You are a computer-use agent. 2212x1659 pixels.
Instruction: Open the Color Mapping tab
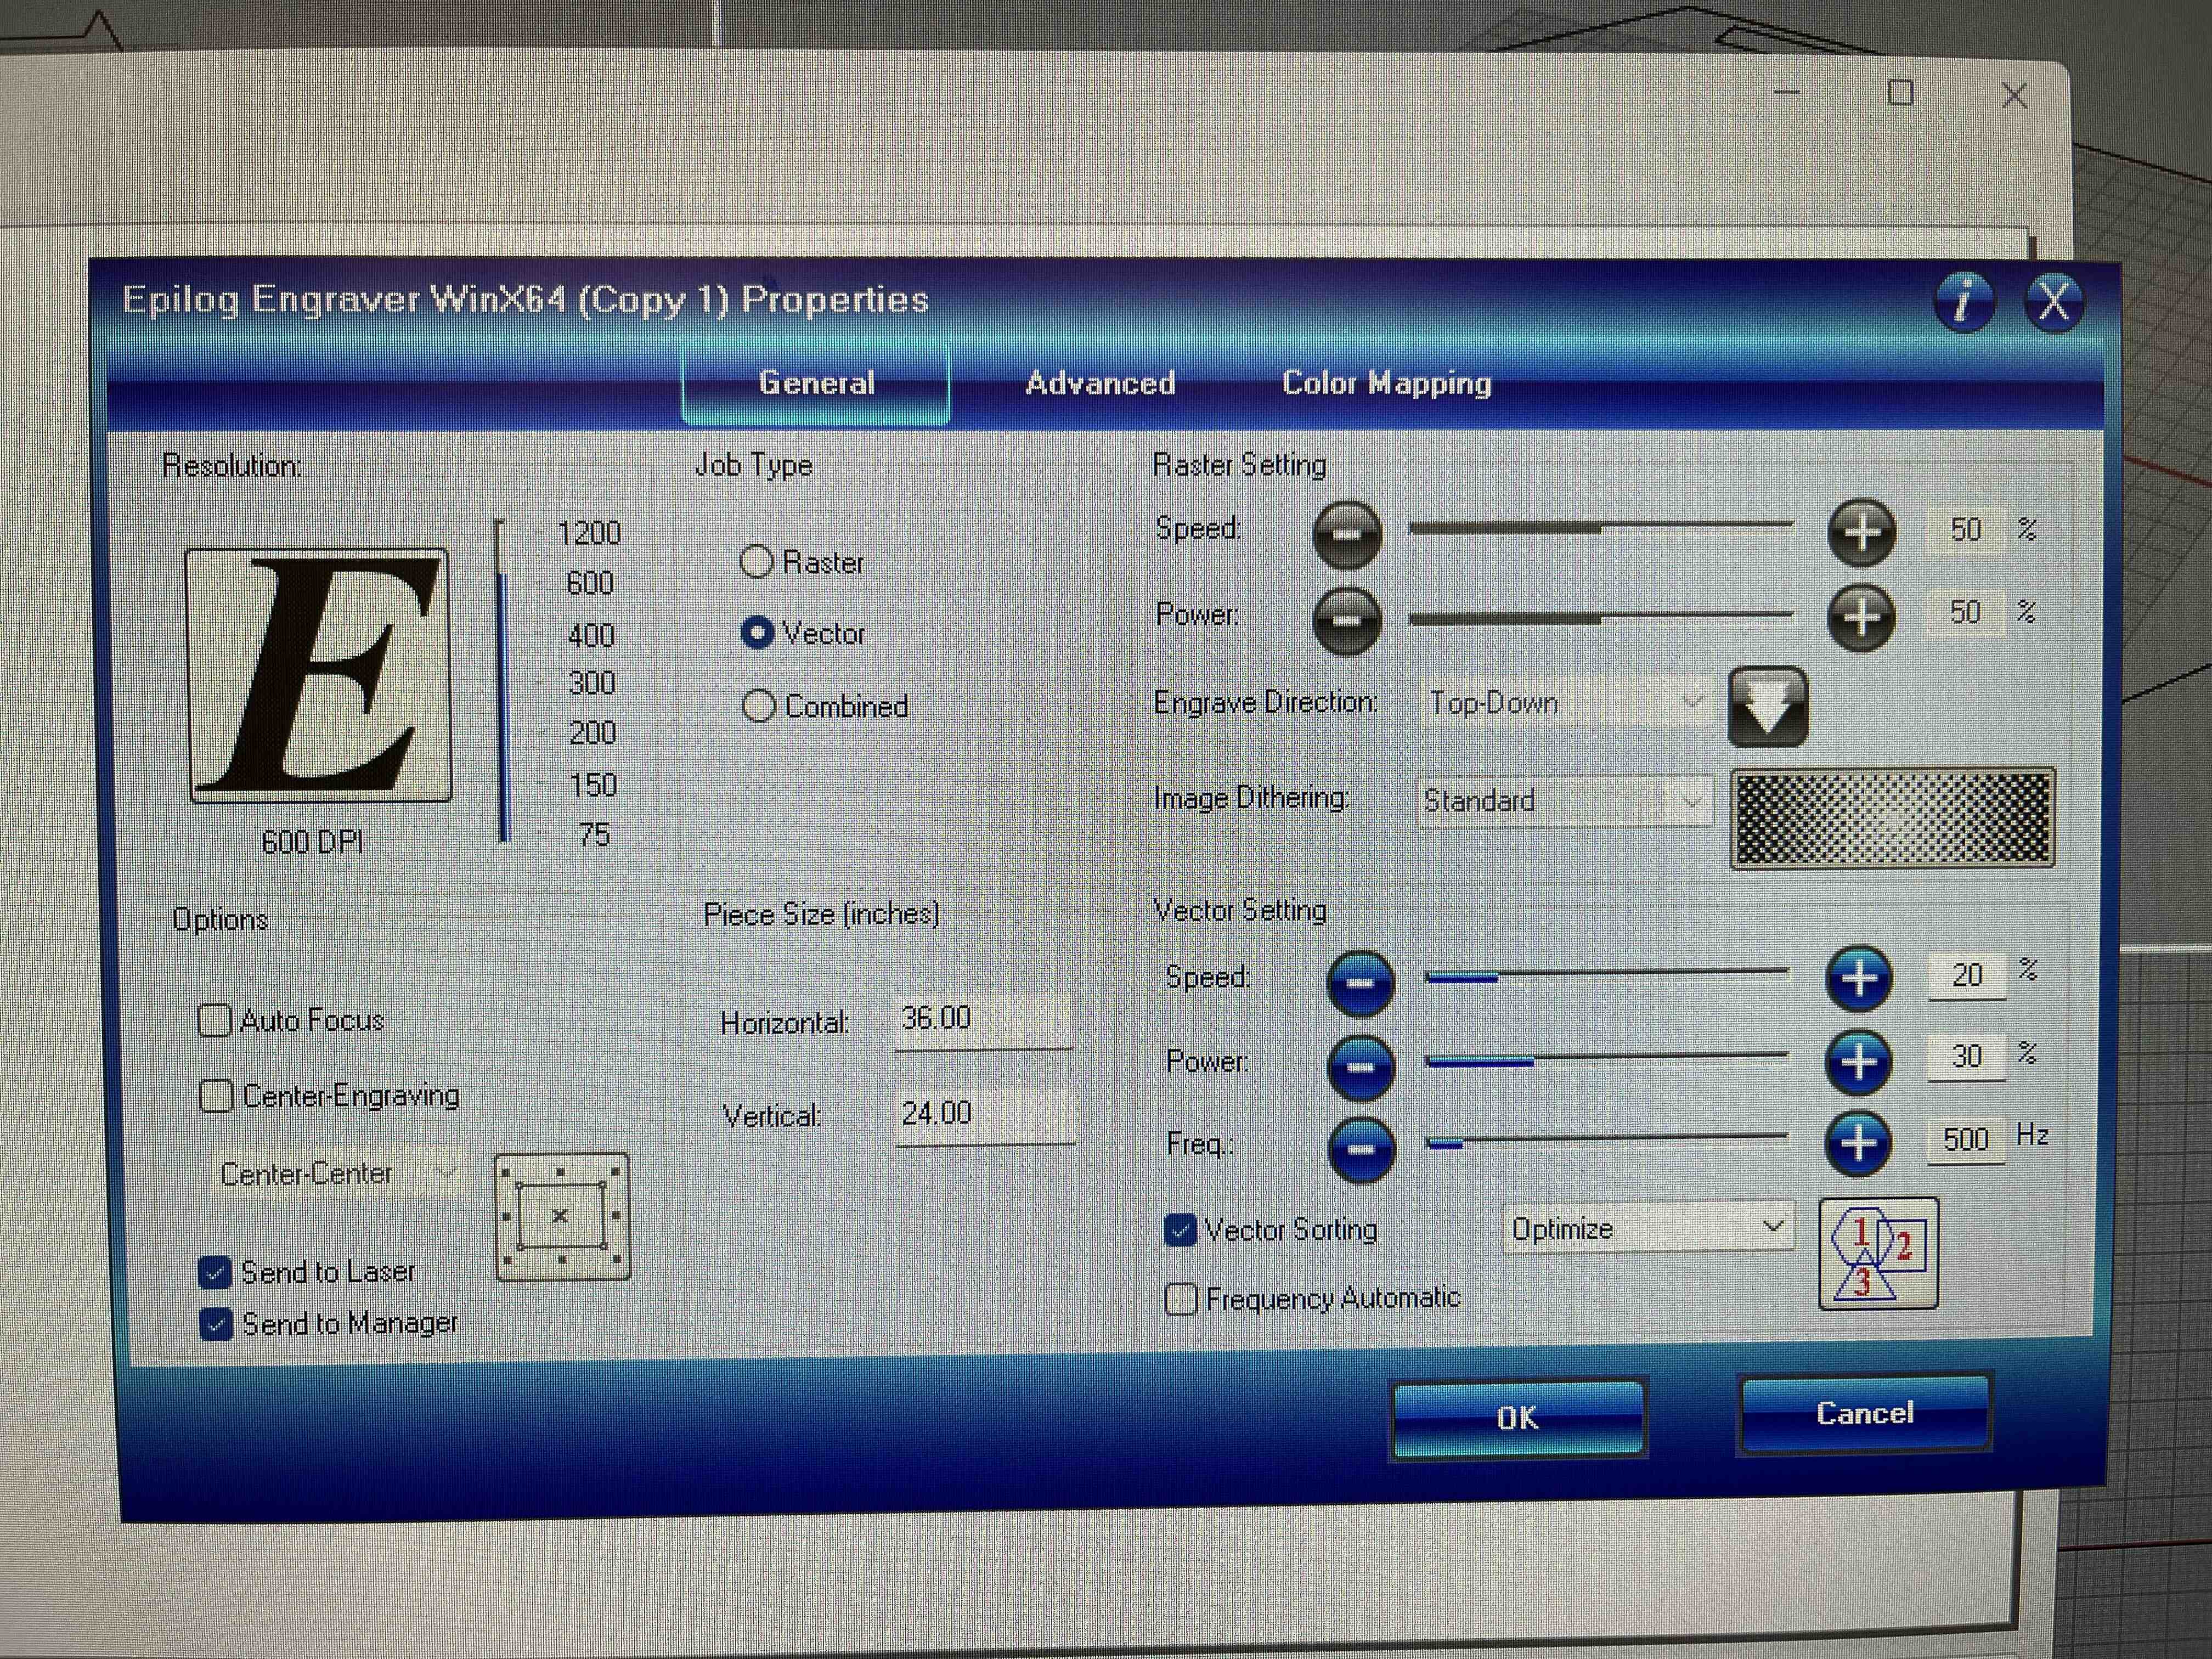1386,383
